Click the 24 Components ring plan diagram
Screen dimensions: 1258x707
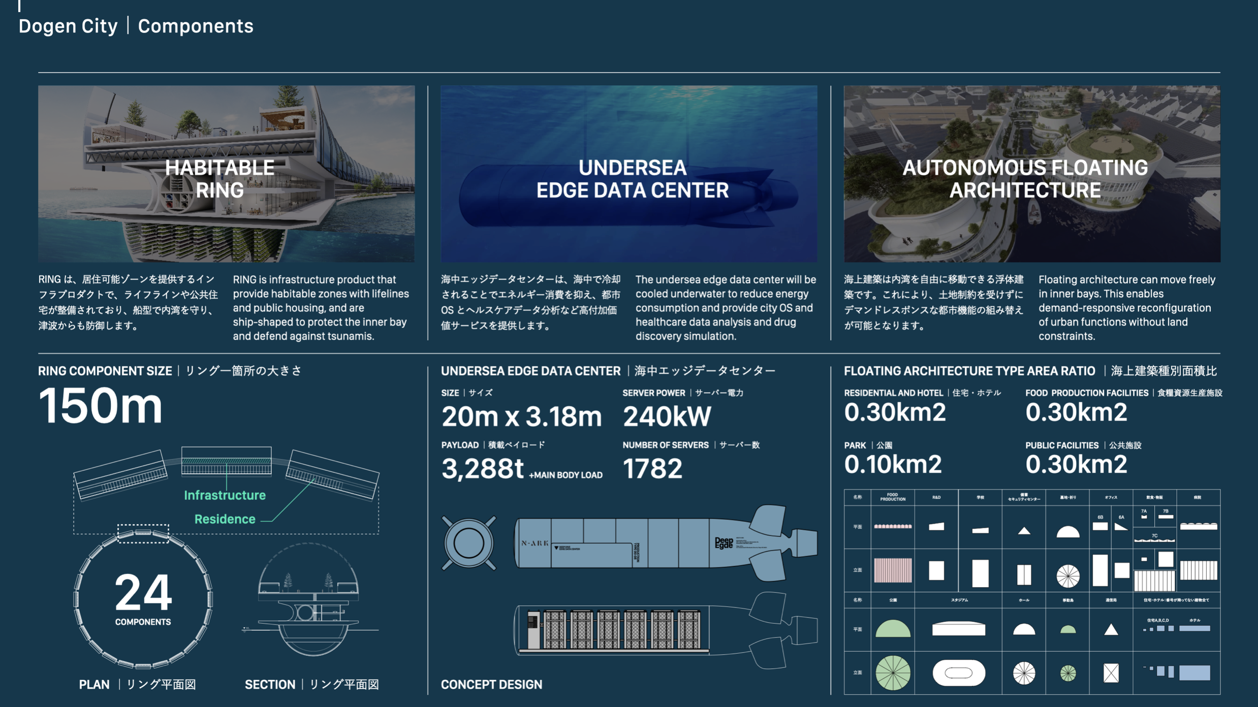pyautogui.click(x=143, y=599)
